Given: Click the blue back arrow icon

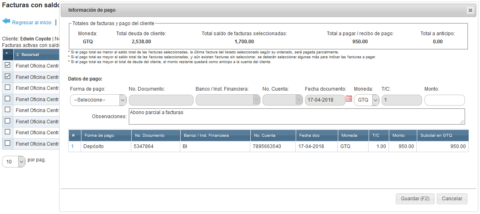Looking at the screenshot, I should [x=6, y=21].
